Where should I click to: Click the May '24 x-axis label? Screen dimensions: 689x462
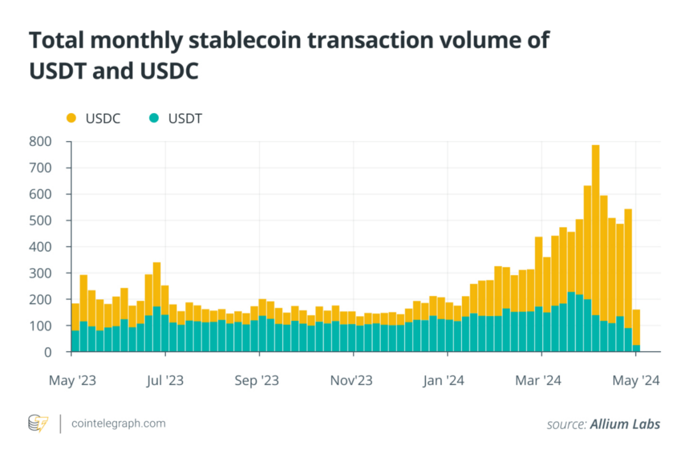click(x=635, y=380)
